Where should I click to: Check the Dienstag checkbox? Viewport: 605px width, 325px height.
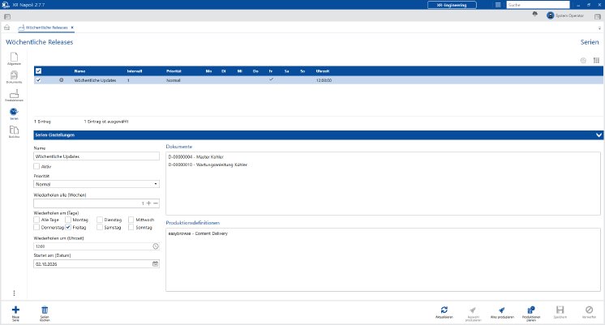100,220
